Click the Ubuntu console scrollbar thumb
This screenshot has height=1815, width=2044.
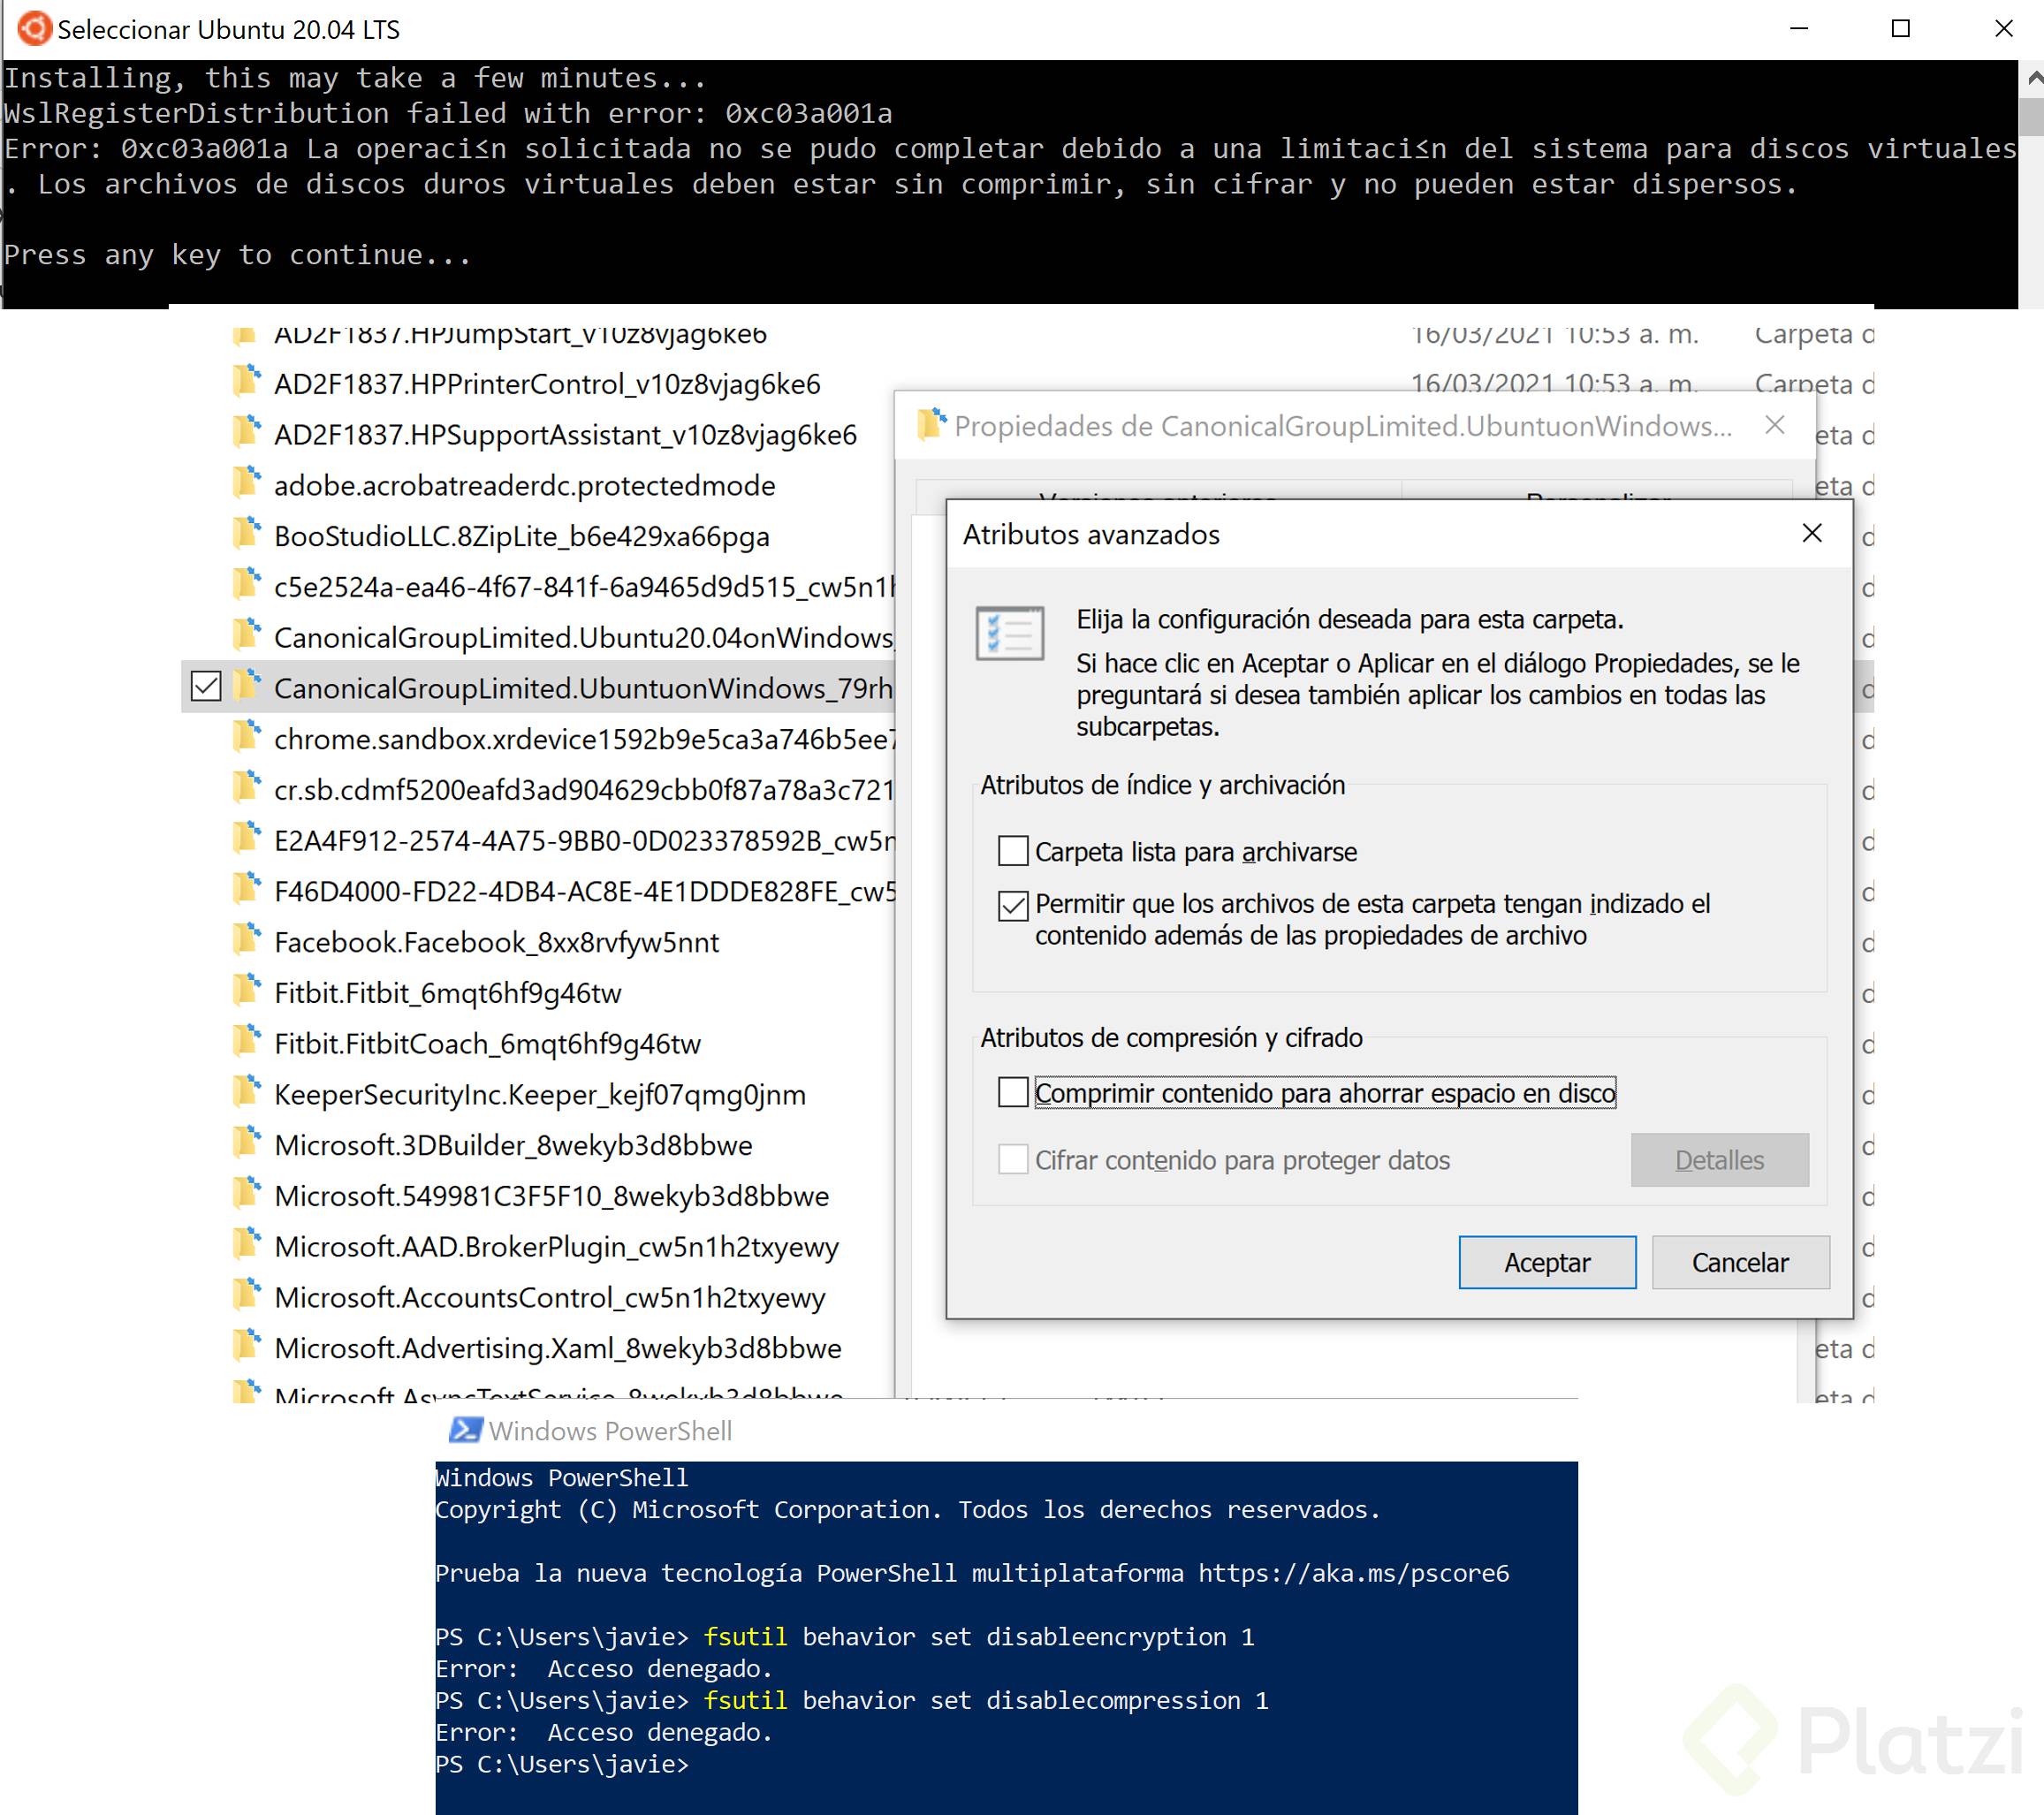[2031, 116]
